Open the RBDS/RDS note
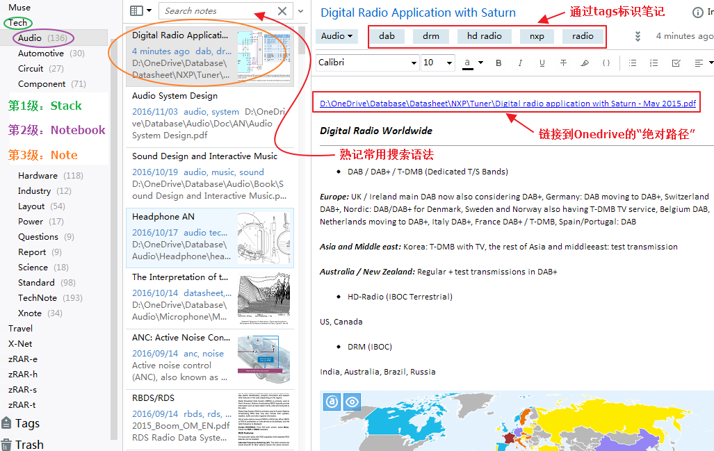 tap(210, 420)
